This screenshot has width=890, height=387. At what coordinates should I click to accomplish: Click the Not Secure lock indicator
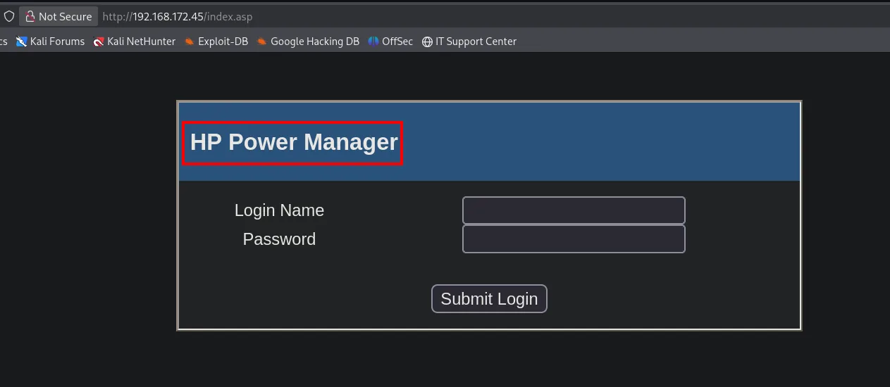(58, 16)
